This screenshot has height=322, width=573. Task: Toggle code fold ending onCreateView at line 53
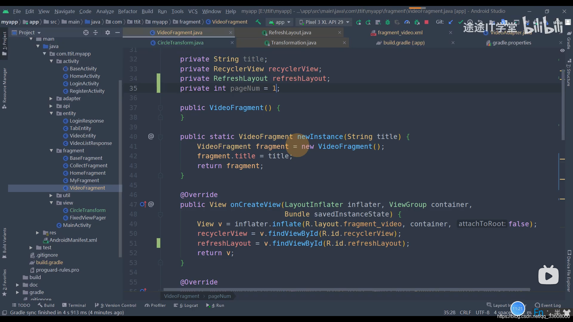[x=160, y=263]
